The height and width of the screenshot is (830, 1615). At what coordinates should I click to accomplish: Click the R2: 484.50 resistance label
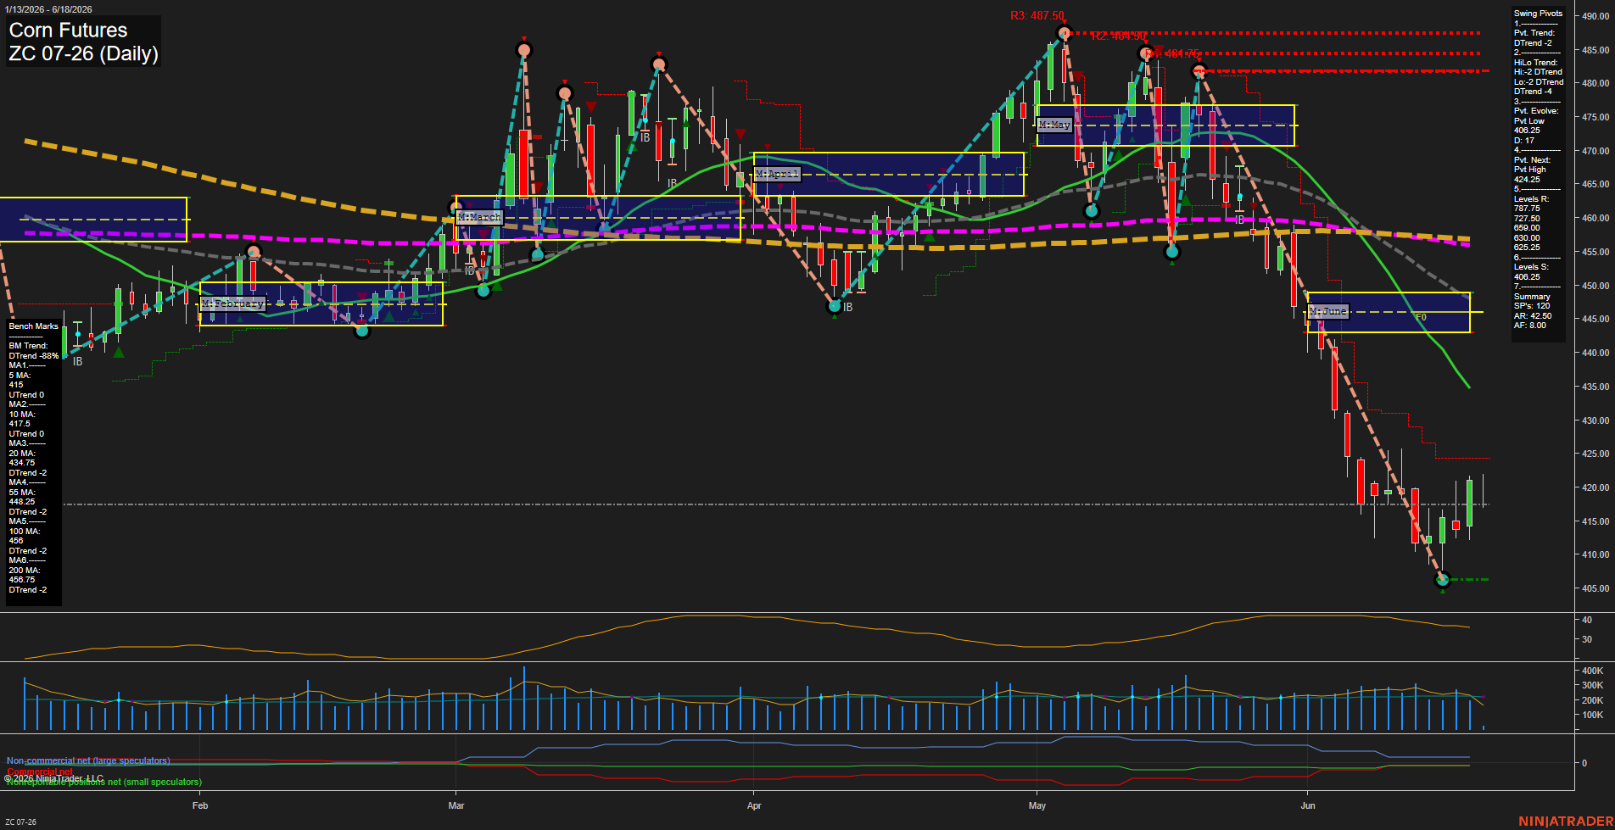1118,36
